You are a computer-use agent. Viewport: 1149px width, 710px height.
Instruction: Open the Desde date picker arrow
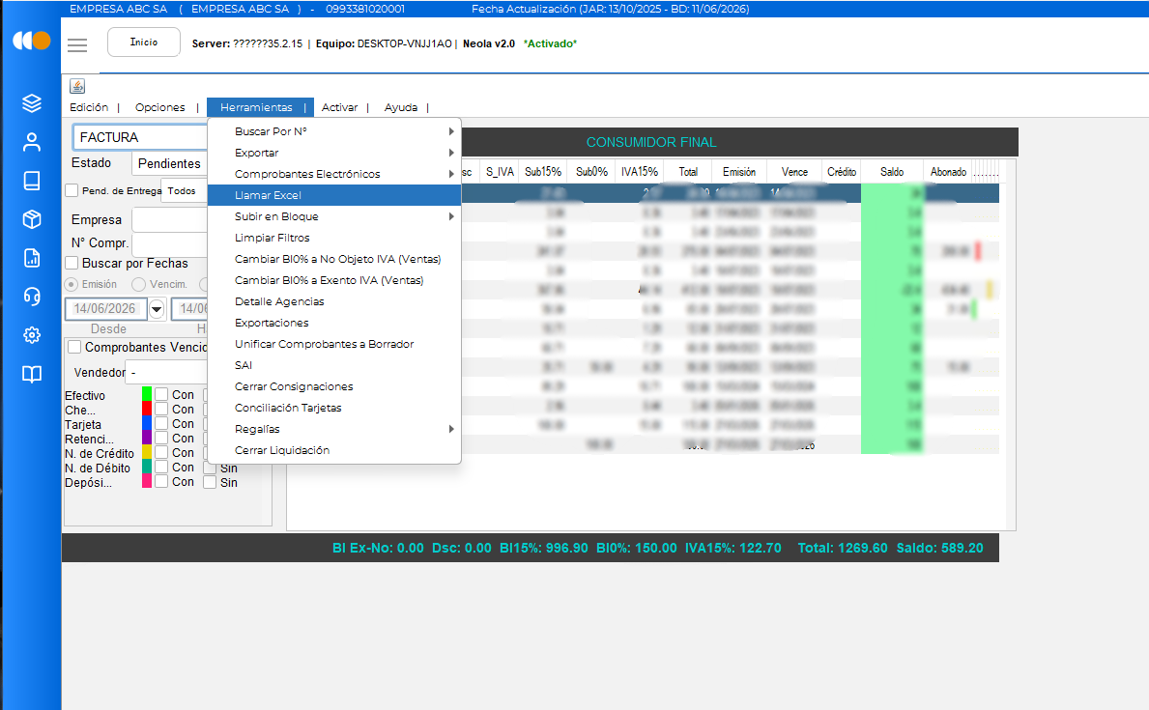click(x=157, y=309)
